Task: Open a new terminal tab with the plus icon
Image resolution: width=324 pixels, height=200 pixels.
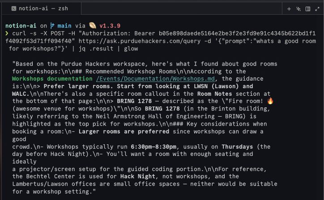Action: (289, 8)
